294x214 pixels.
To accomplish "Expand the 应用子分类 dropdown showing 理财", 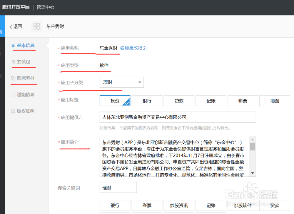I will (x=122, y=82).
